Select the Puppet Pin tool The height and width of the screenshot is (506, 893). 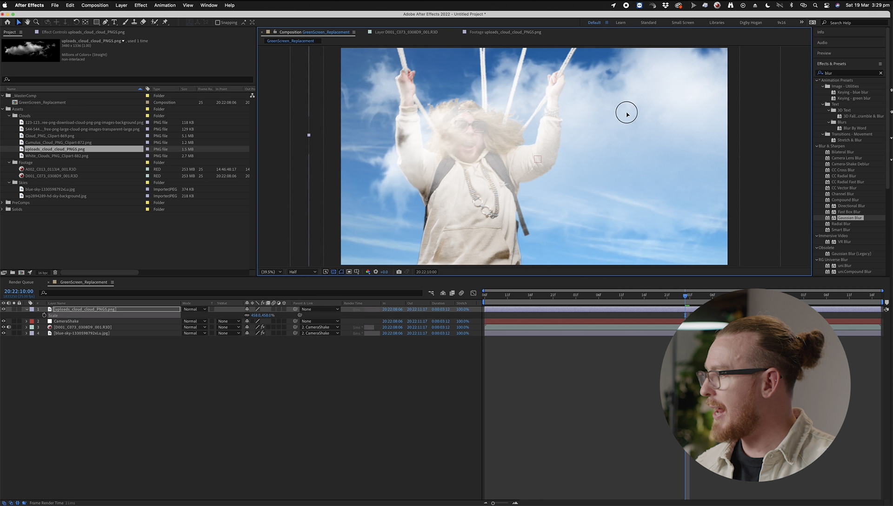point(165,22)
